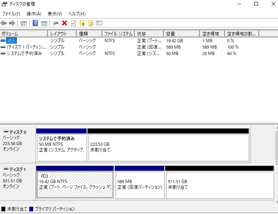Toggle the action pane toolbar icon
Viewport: 278px width, 214px height.
pos(44,23)
